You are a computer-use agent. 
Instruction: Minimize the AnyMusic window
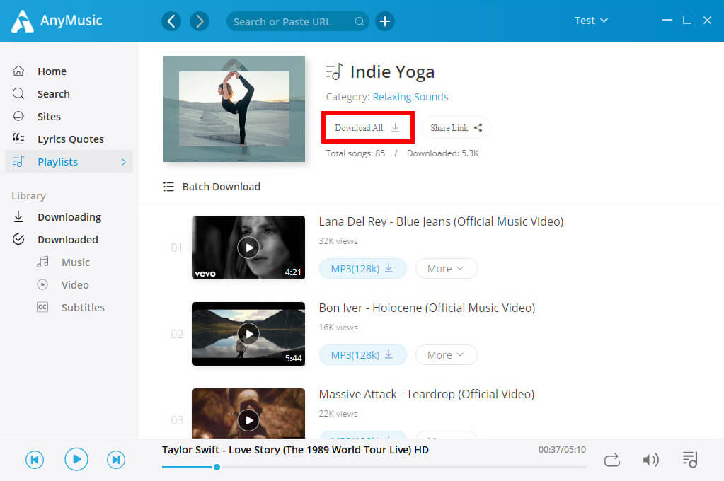tap(667, 21)
